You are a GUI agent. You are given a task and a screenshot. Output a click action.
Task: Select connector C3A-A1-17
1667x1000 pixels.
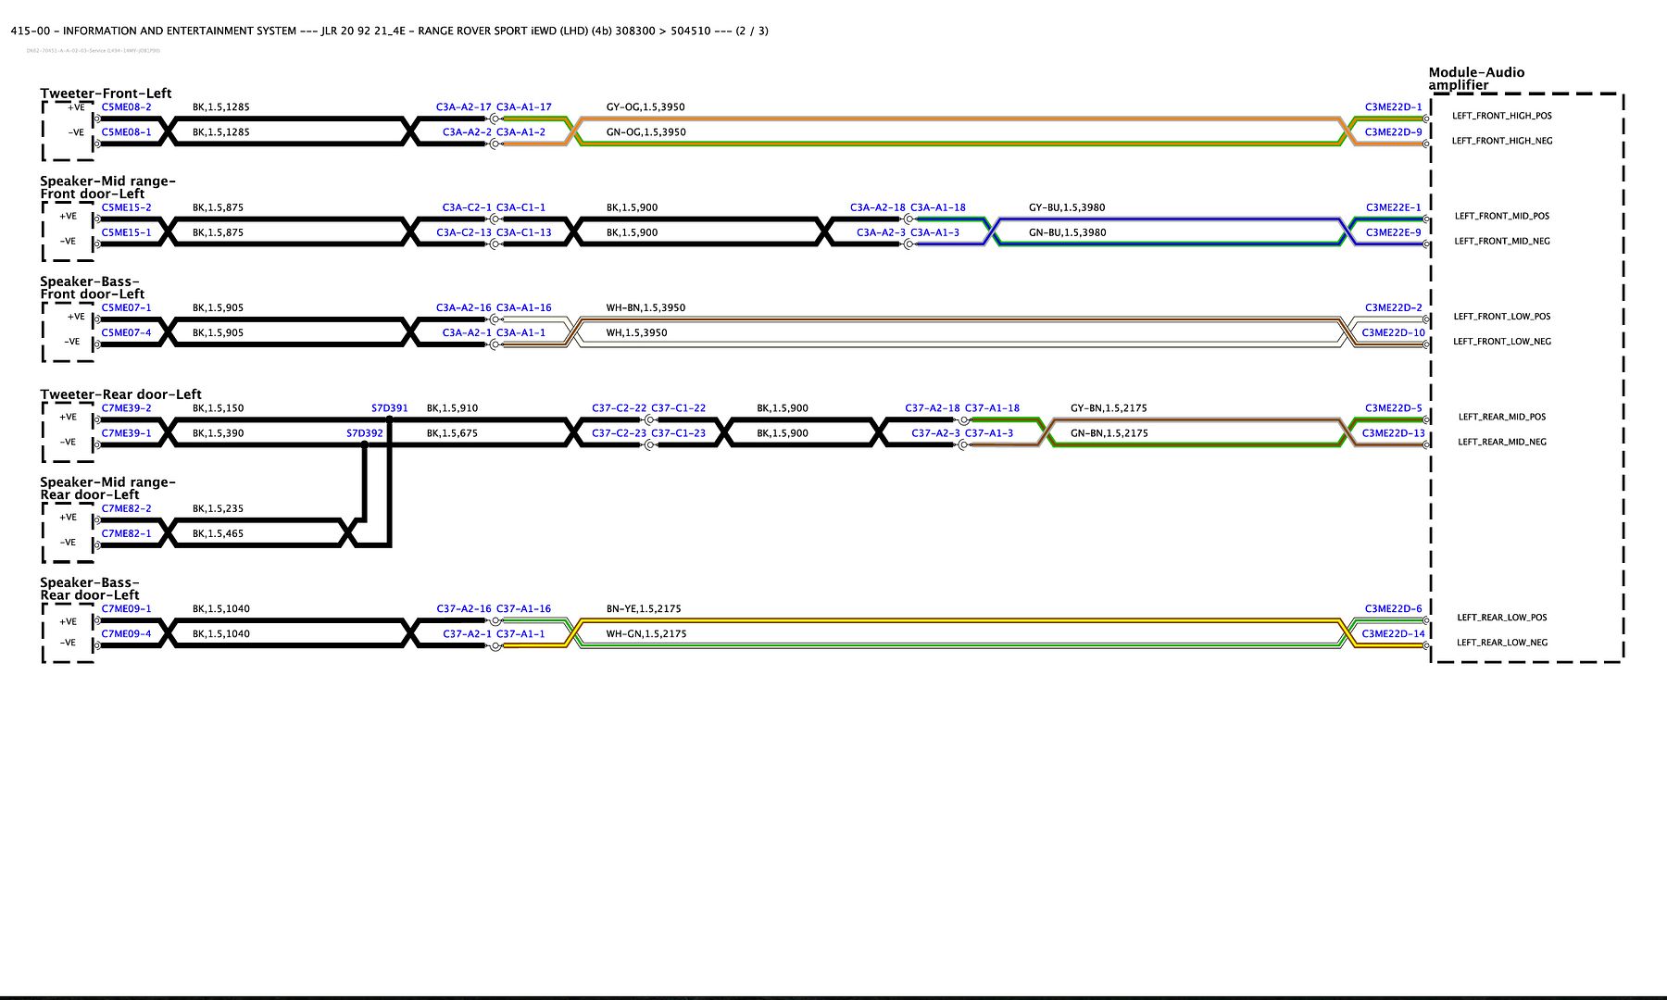point(523,106)
